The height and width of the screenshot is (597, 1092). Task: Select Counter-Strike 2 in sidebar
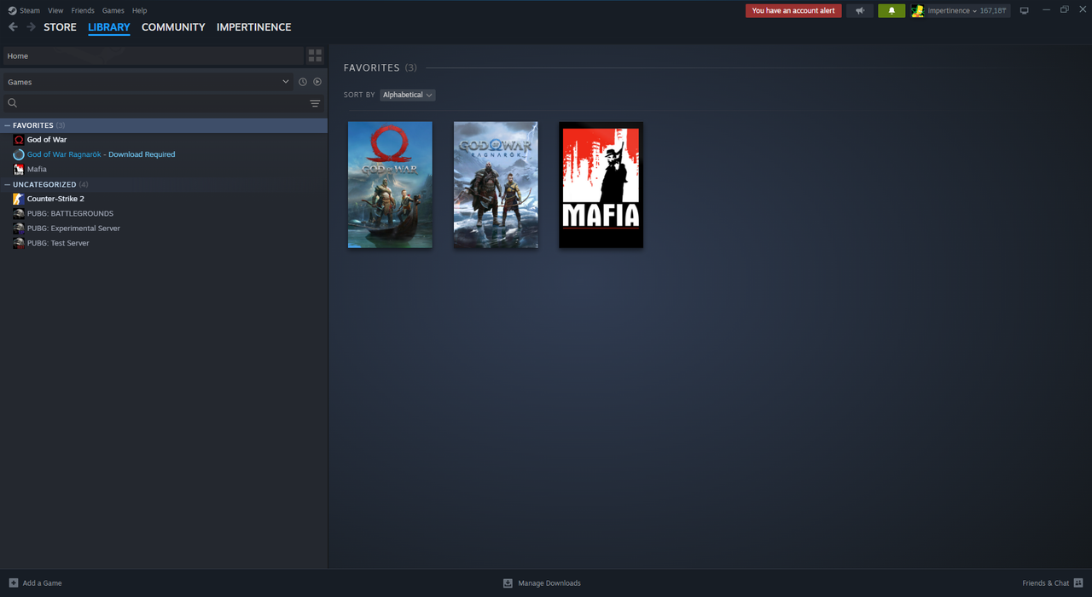click(x=55, y=199)
